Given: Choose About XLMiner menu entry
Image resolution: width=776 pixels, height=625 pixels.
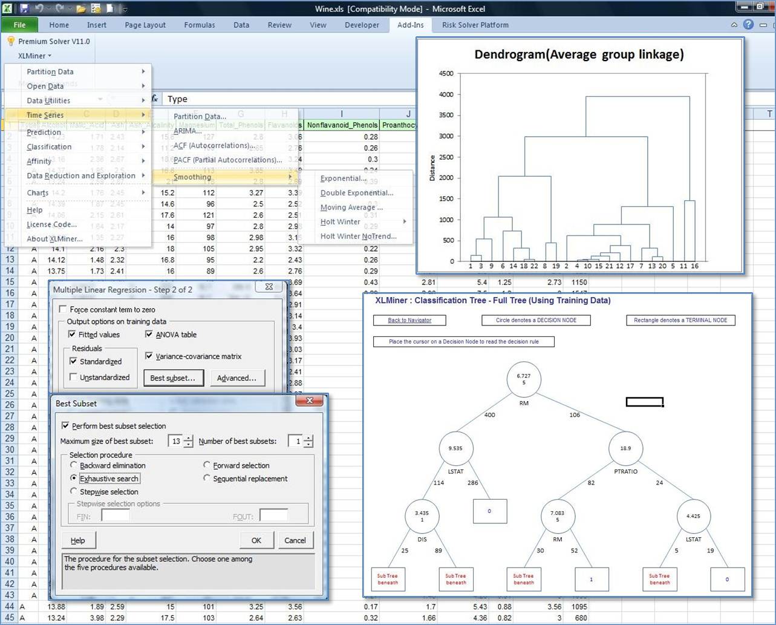Looking at the screenshot, I should (77, 238).
